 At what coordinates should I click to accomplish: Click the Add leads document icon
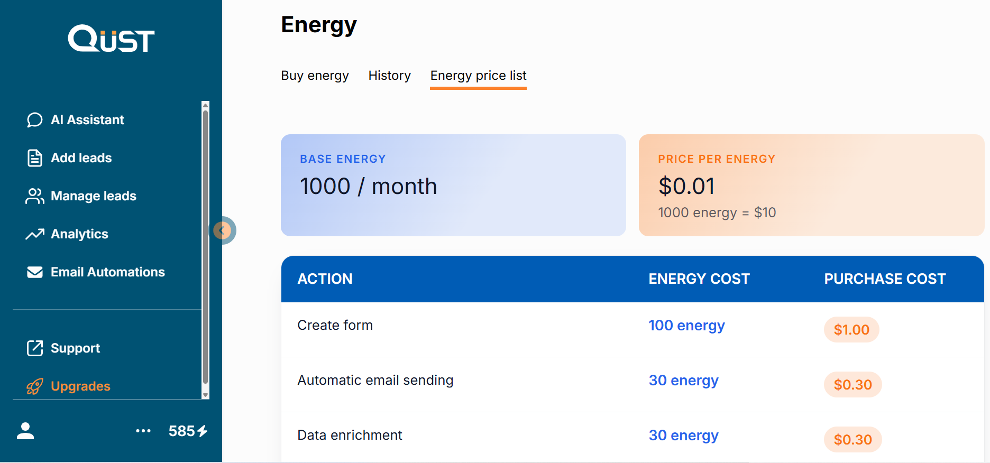35,158
